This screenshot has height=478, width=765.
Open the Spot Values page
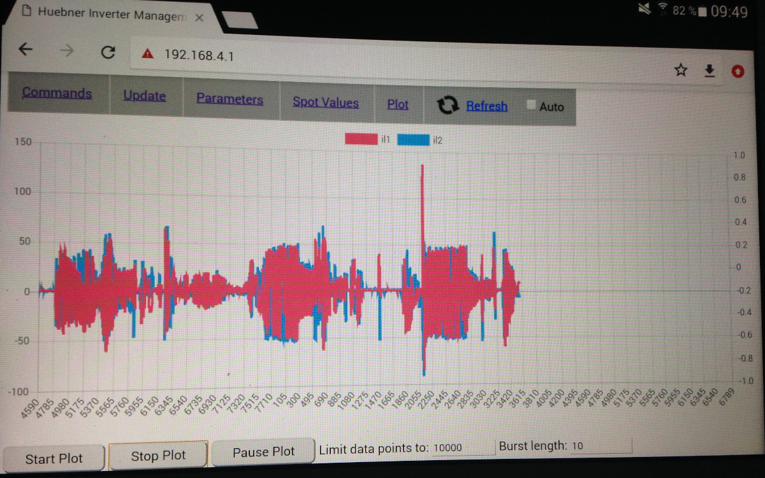click(325, 102)
